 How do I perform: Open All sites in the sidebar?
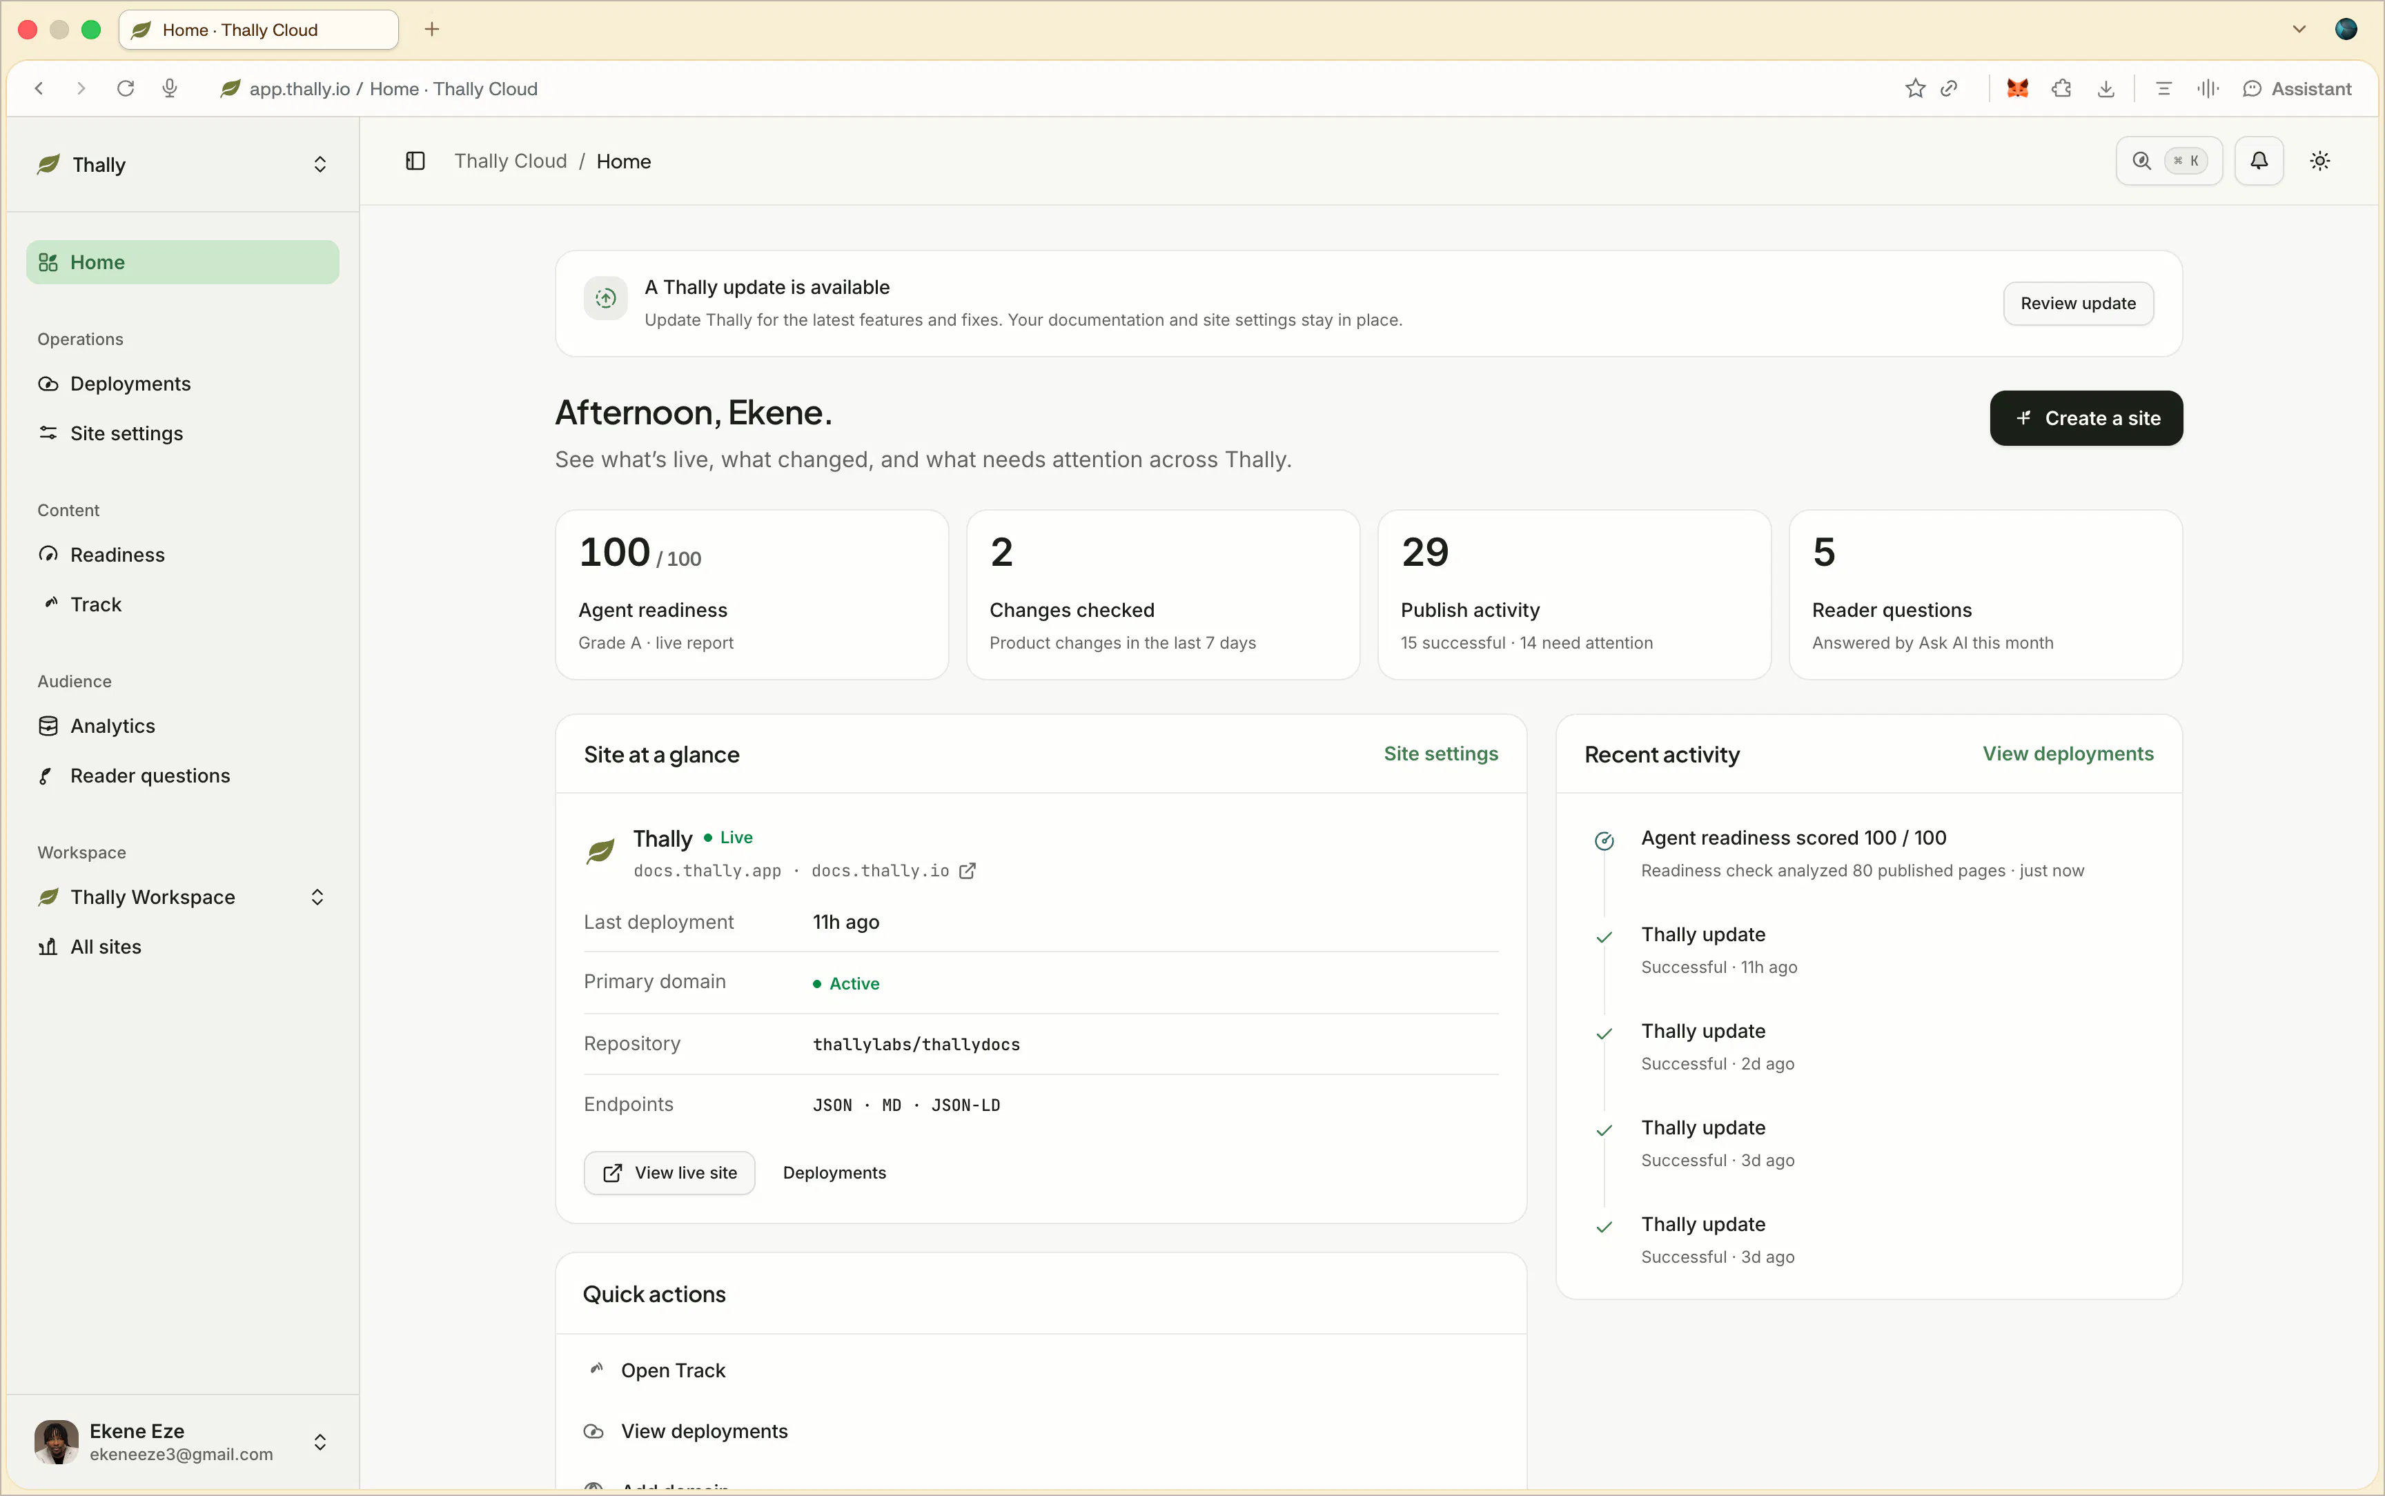183,947
